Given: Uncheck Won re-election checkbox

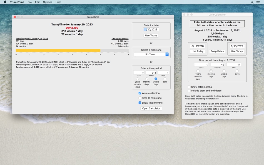Looking at the screenshot, I should tap(140, 93).
